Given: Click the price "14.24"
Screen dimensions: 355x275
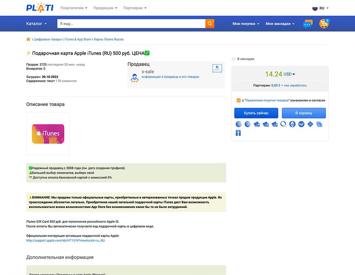Looking at the screenshot, I should tap(273, 74).
